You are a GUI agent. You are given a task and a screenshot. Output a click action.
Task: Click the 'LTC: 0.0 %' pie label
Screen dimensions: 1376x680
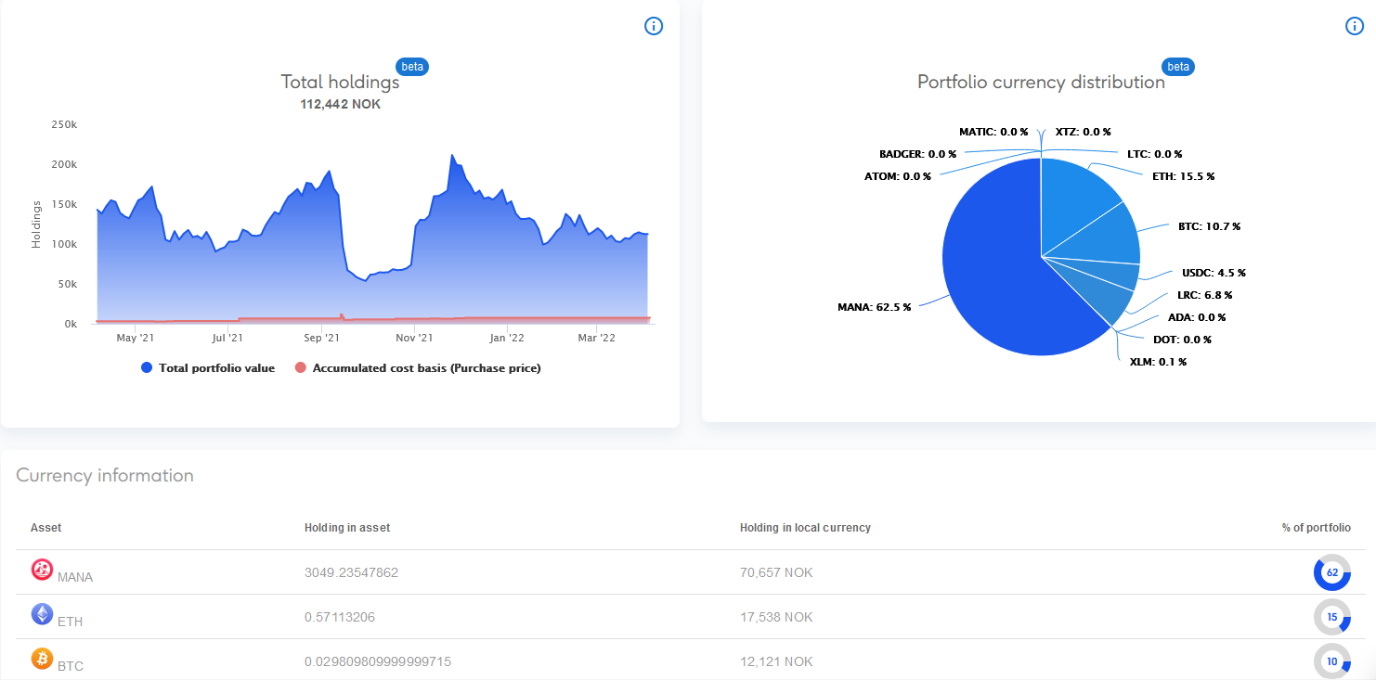click(1155, 154)
